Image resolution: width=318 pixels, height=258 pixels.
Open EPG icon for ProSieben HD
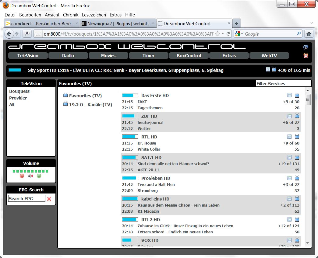pyautogui.click(x=289, y=178)
